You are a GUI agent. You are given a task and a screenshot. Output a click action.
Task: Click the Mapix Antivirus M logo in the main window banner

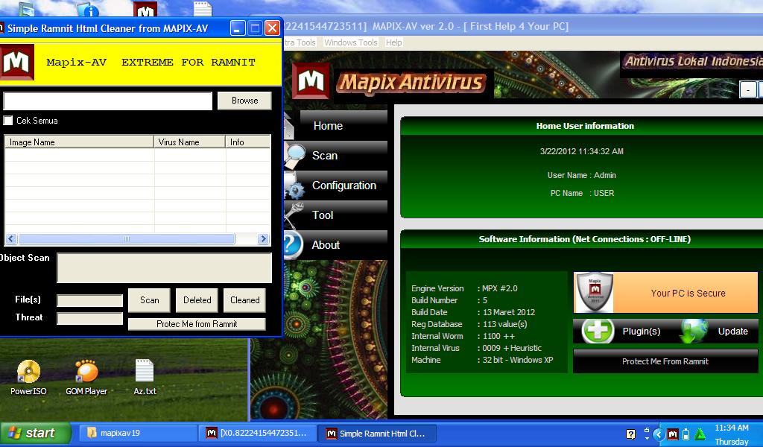tap(311, 80)
